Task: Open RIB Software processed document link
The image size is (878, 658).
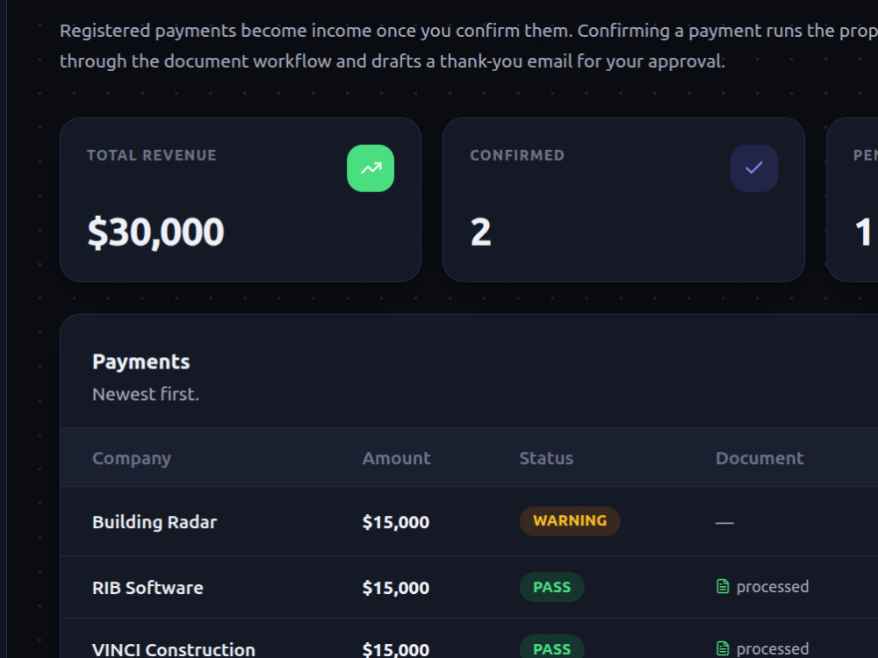Action: click(763, 586)
